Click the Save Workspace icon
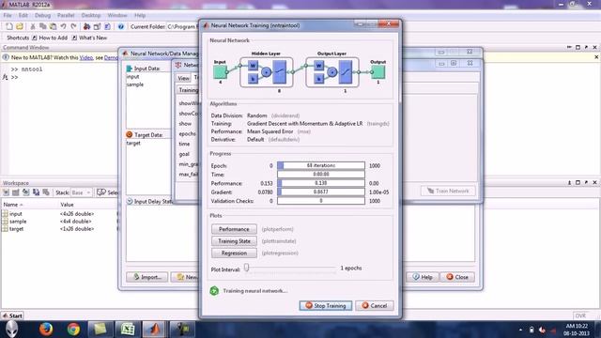Screen dimensions: 601x338 36,192
